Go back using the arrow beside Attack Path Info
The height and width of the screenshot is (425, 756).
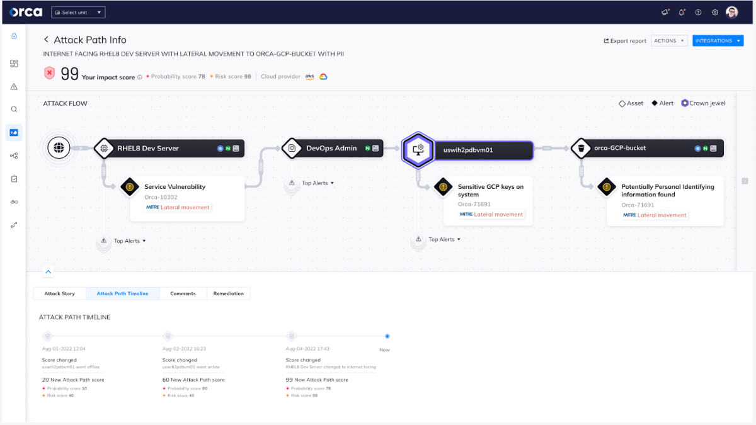(46, 40)
